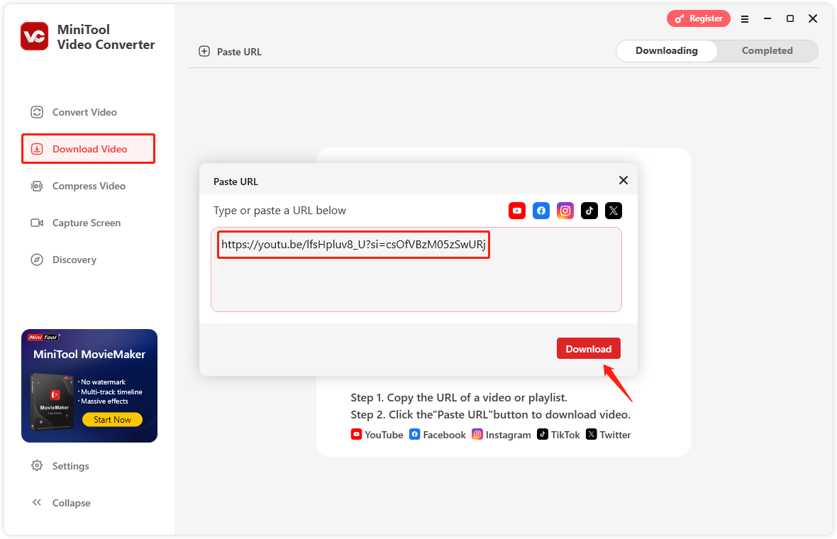Click the 'Type or paste a URL below' label
This screenshot has width=837, height=539.
[279, 210]
